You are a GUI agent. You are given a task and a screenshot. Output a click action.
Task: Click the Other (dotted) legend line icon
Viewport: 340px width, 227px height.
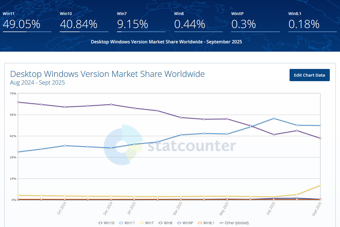(x=222, y=223)
